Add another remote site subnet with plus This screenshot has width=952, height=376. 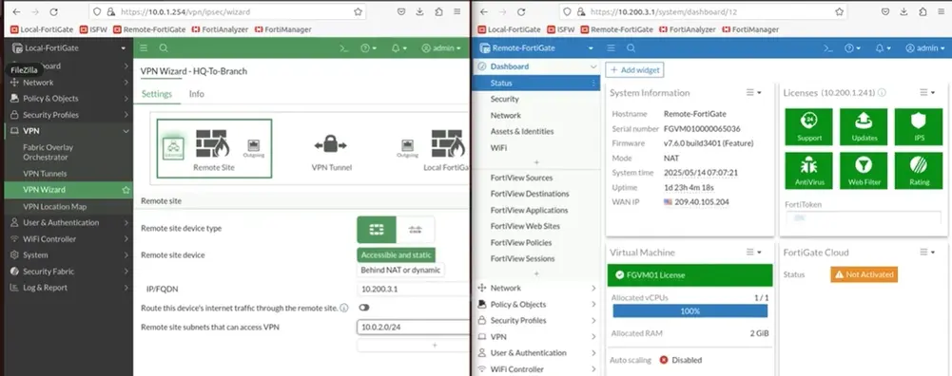[x=413, y=345]
